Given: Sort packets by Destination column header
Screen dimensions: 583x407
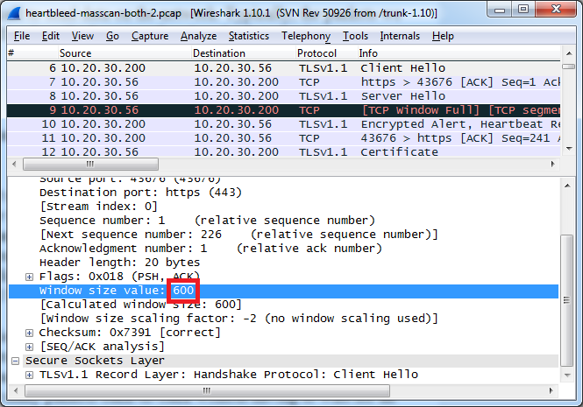Looking at the screenshot, I should 244,53.
